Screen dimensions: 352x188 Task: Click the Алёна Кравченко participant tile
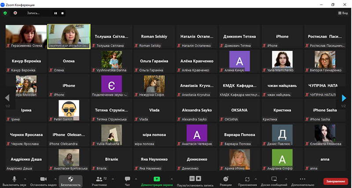pyautogui.click(x=197, y=61)
